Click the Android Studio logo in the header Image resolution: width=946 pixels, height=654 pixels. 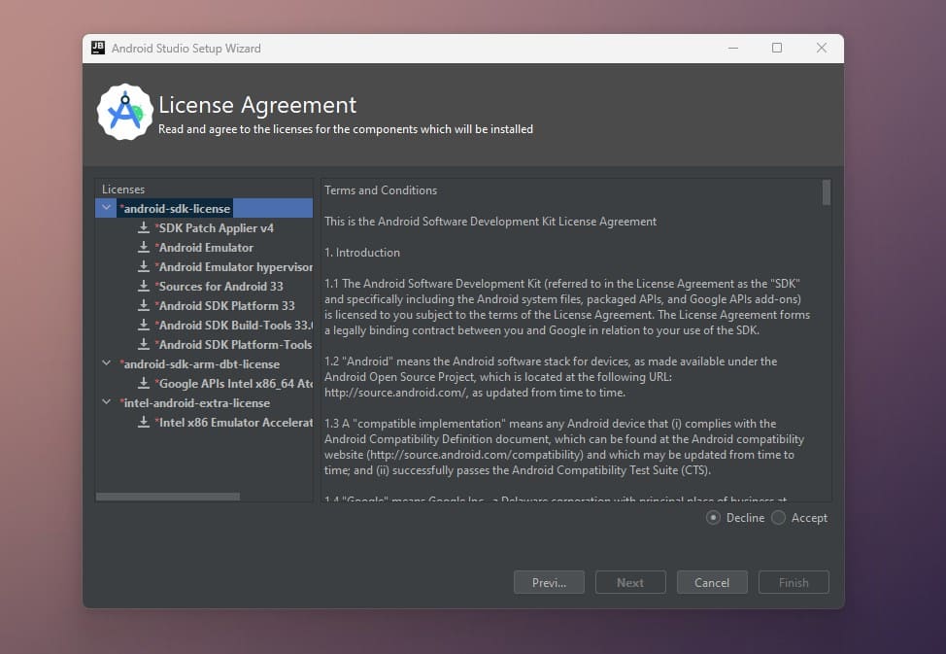[125, 112]
